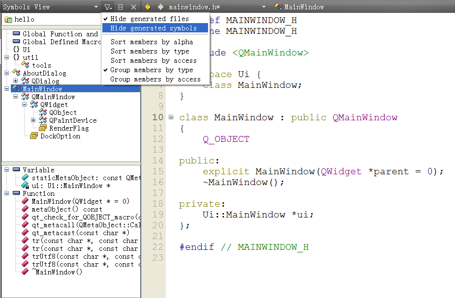455x298 pixels.
Task: Uncheck Hide generated files option
Action: coord(149,19)
